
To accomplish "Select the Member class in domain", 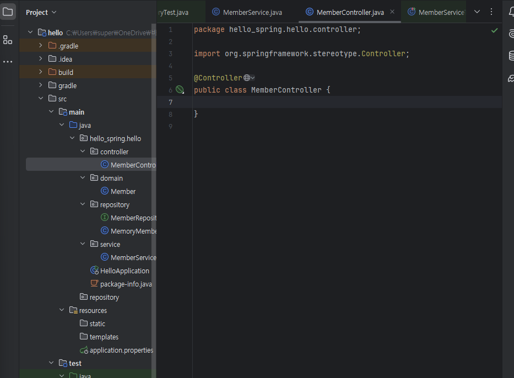I will 118,191.
